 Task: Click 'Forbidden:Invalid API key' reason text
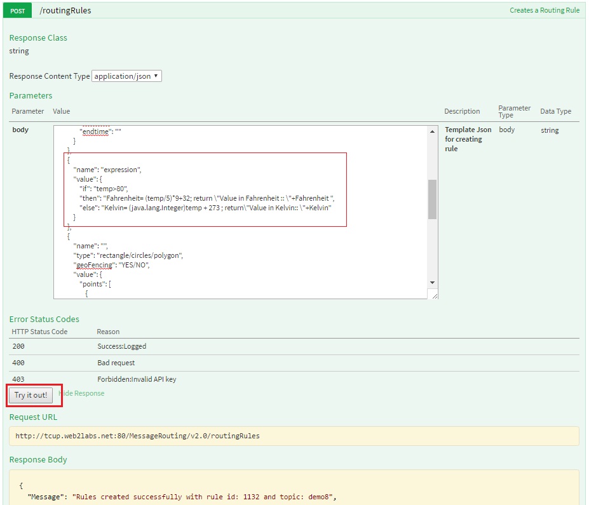[x=137, y=379]
